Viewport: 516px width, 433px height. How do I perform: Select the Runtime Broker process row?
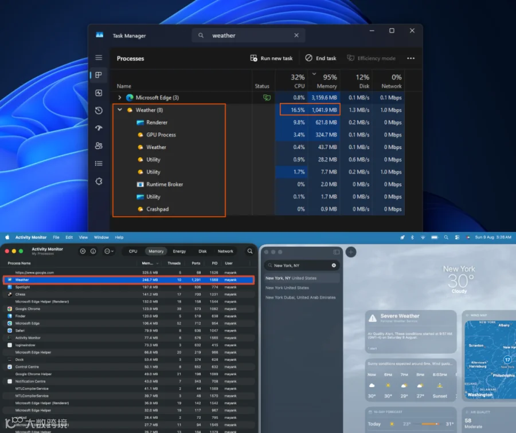point(259,184)
